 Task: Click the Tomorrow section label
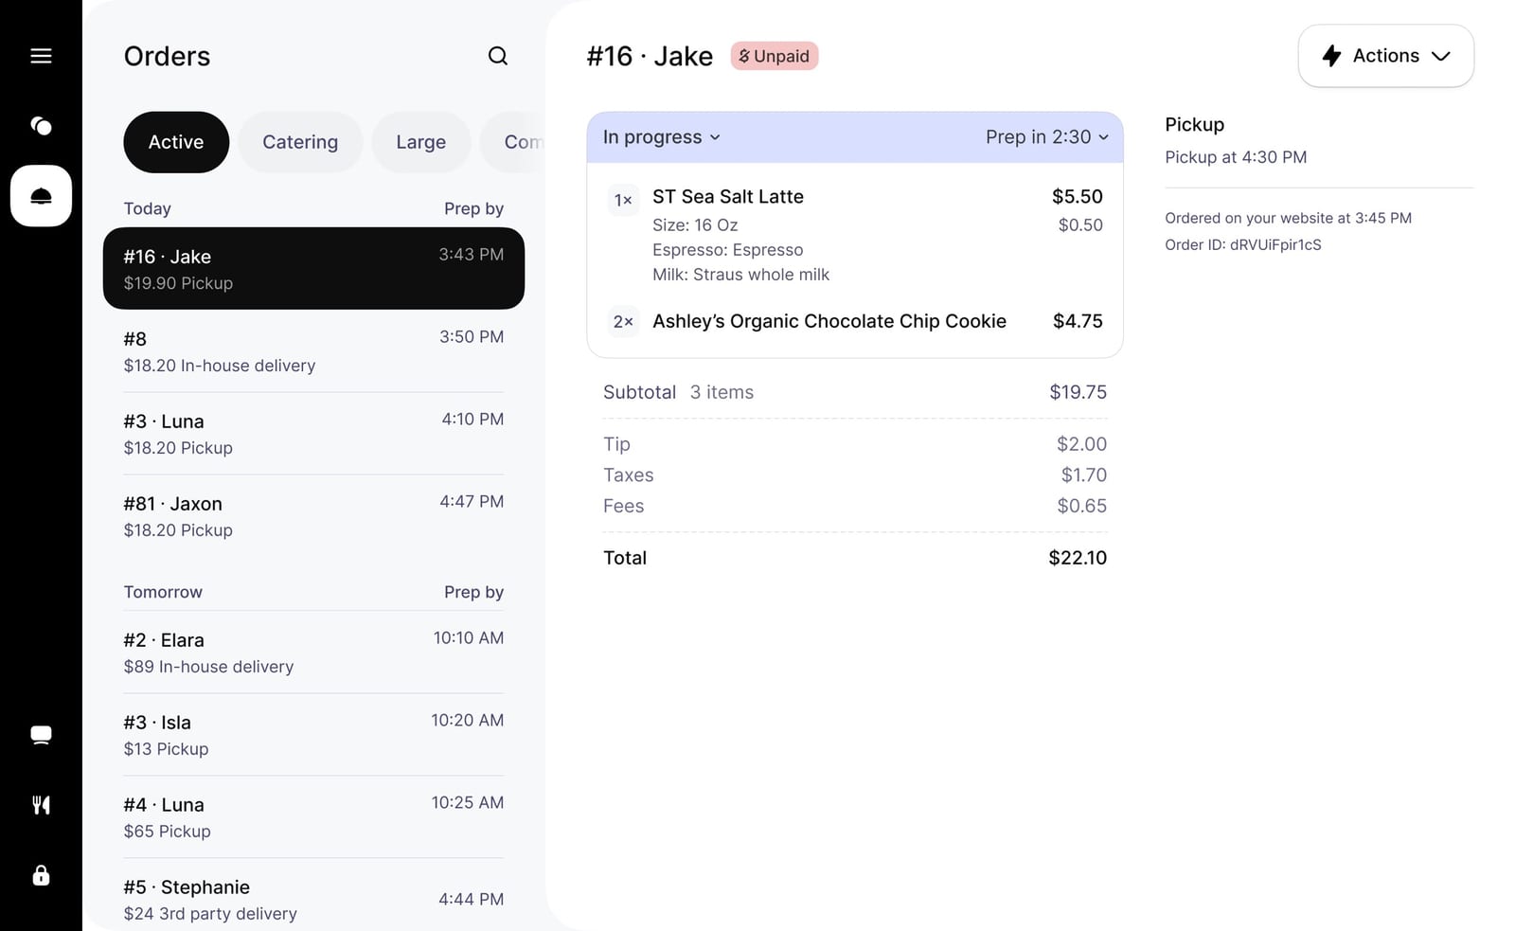pos(163,592)
